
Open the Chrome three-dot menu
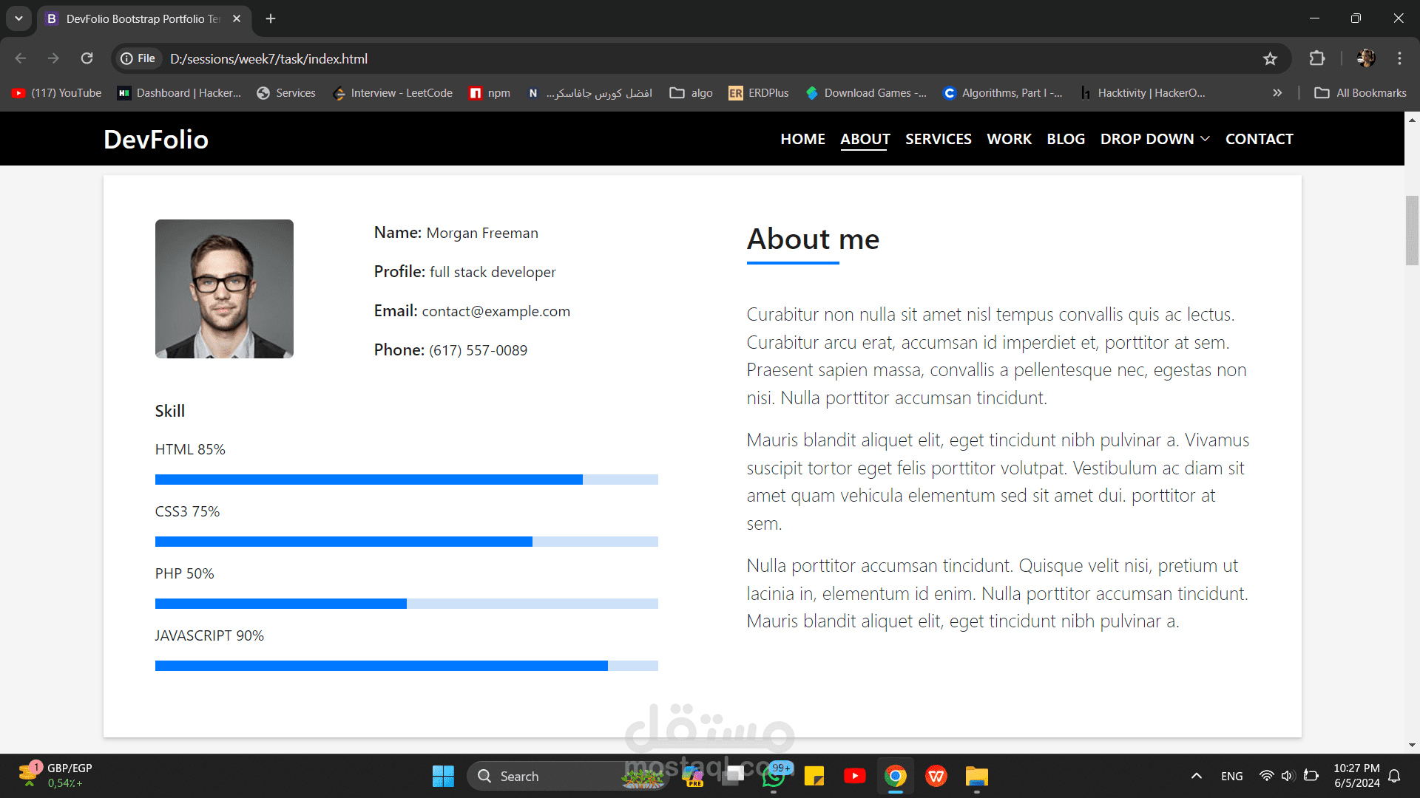(x=1399, y=58)
